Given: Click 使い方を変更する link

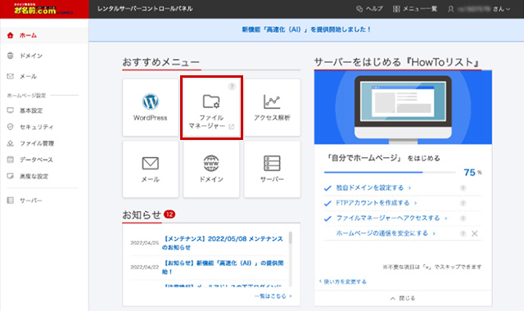Looking at the screenshot, I should click(x=343, y=282).
